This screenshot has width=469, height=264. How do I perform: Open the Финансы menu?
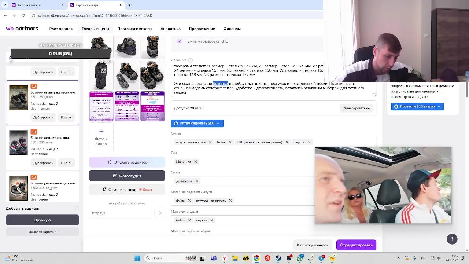[x=232, y=29]
